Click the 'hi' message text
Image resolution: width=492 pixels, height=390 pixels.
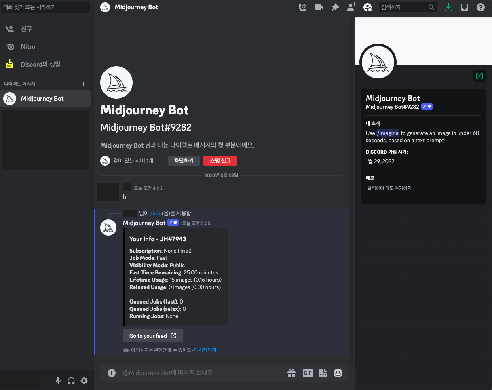(x=125, y=196)
